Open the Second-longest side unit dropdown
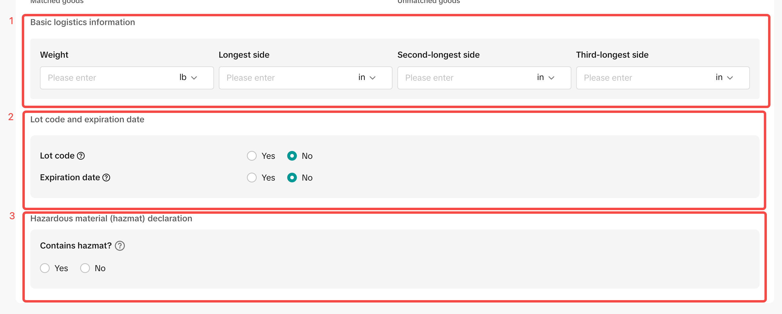This screenshot has width=782, height=314. click(x=546, y=78)
